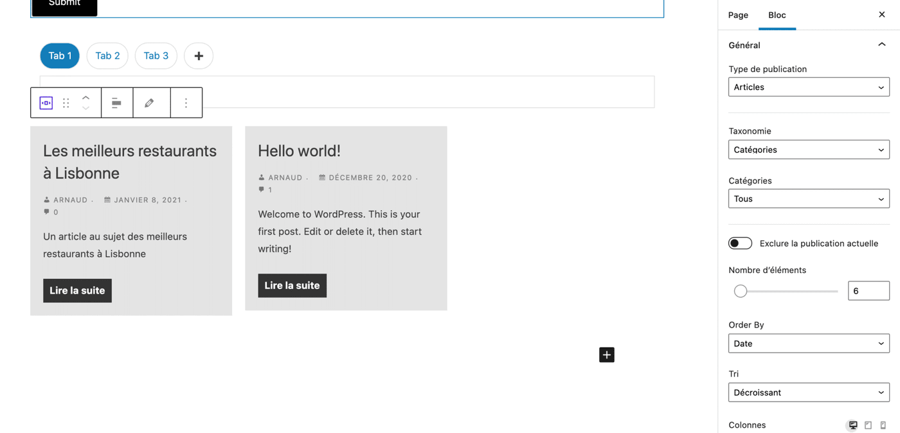Open Type de publication dropdown
Viewport: 900px width, 433px height.
click(808, 87)
